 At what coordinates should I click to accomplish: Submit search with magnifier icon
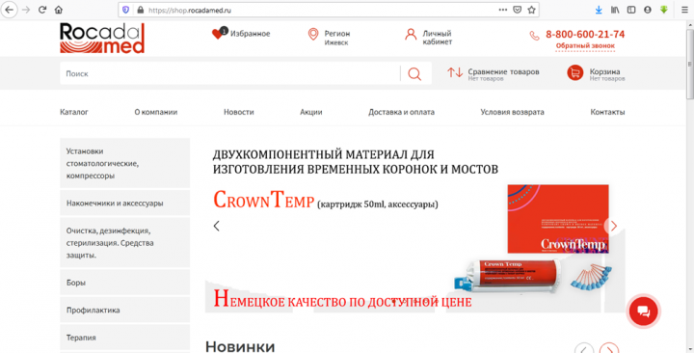(414, 73)
